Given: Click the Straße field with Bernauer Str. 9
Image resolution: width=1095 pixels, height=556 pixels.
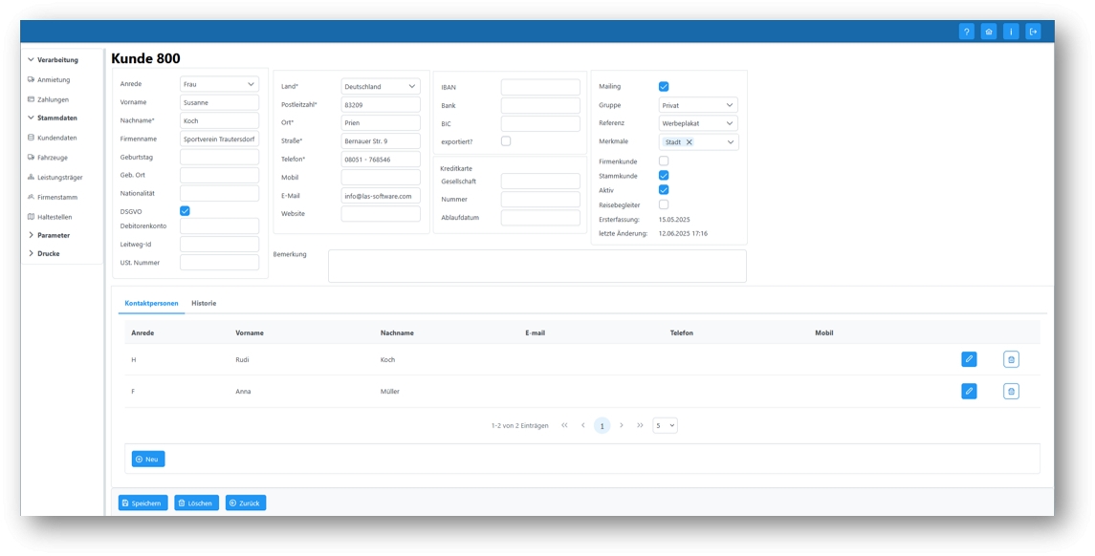Looking at the screenshot, I should coord(381,141).
